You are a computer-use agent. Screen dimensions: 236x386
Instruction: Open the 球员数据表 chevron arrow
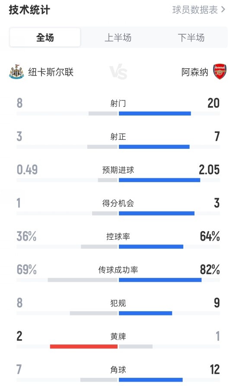[223, 10]
